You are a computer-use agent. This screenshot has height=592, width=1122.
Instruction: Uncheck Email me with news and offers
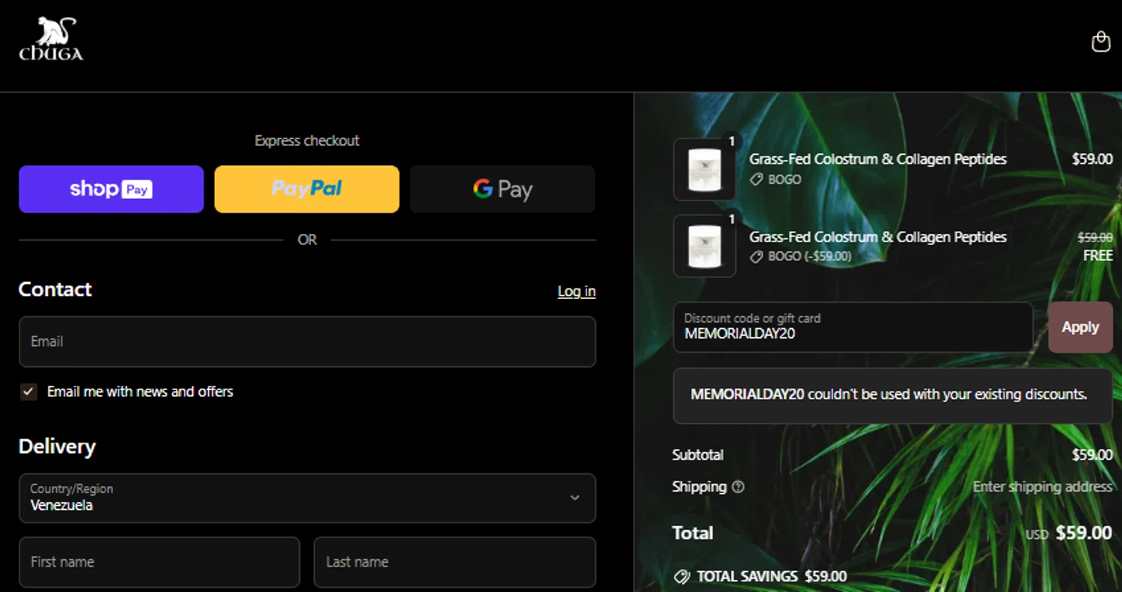pos(28,392)
